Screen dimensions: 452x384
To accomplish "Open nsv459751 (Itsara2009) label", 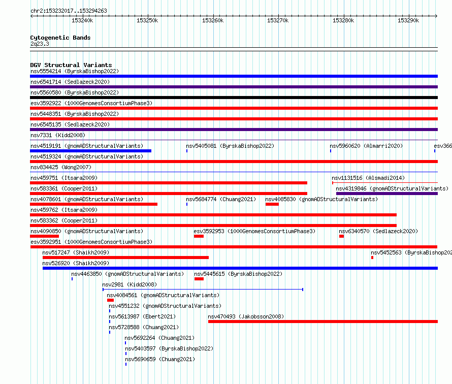I will 64,178.
